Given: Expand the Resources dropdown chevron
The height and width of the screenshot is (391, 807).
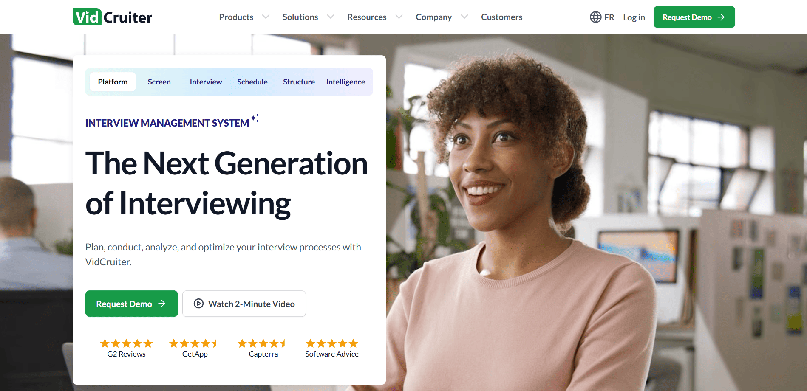Looking at the screenshot, I should pos(399,17).
